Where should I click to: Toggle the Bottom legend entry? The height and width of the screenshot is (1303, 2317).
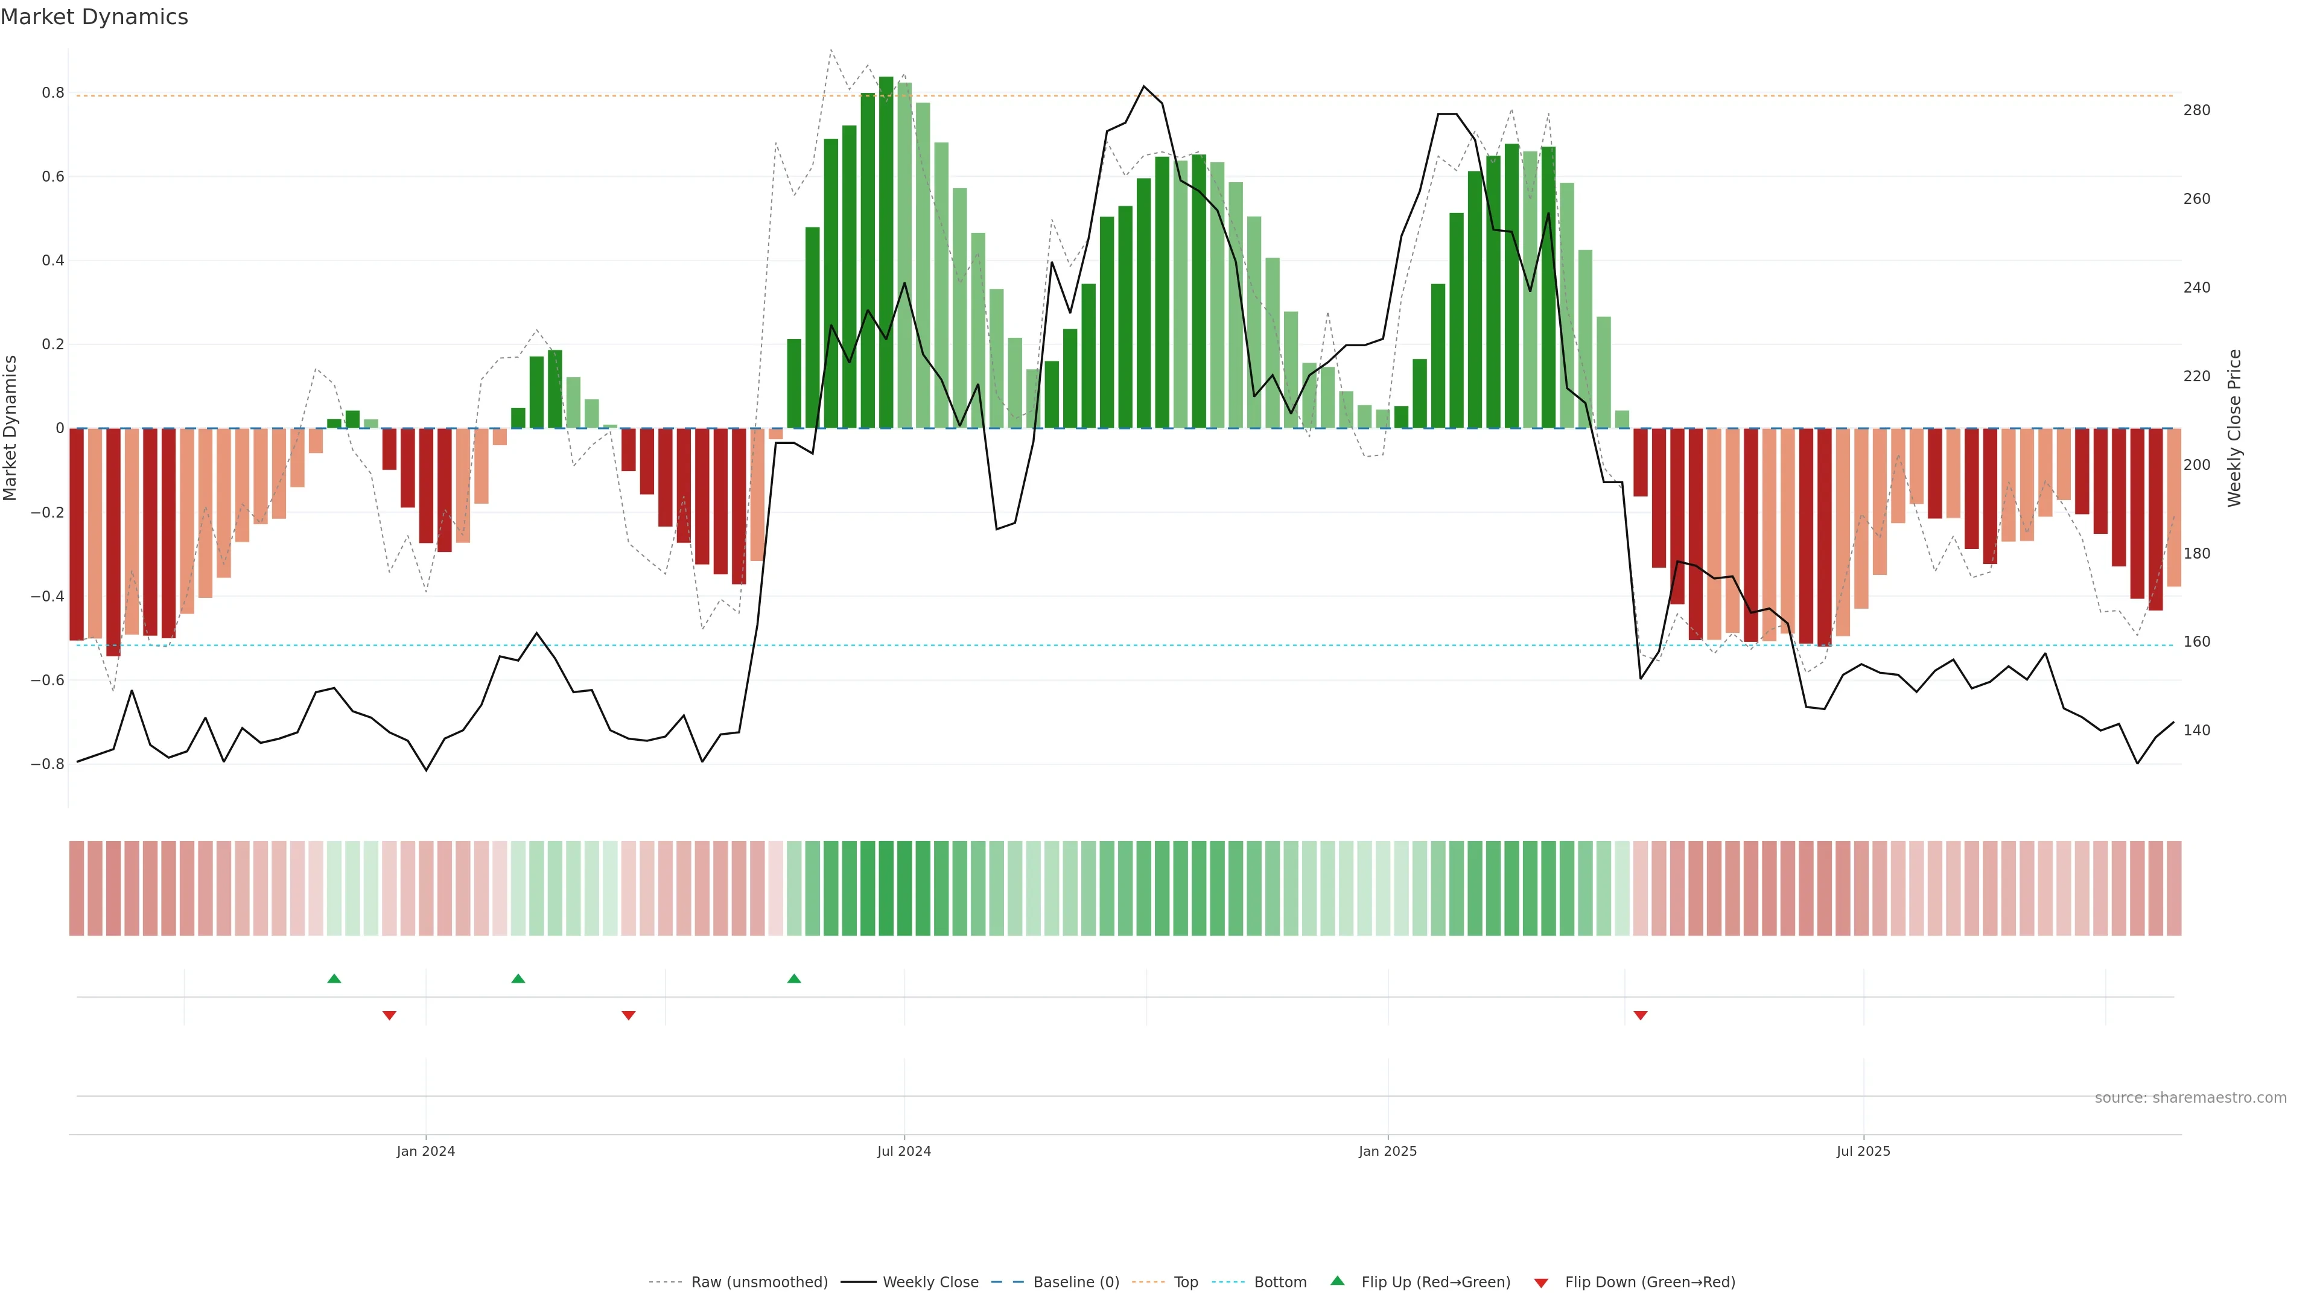[1280, 1282]
